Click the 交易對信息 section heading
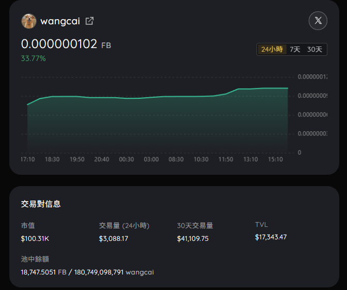The width and height of the screenshot is (347, 290). [41, 204]
